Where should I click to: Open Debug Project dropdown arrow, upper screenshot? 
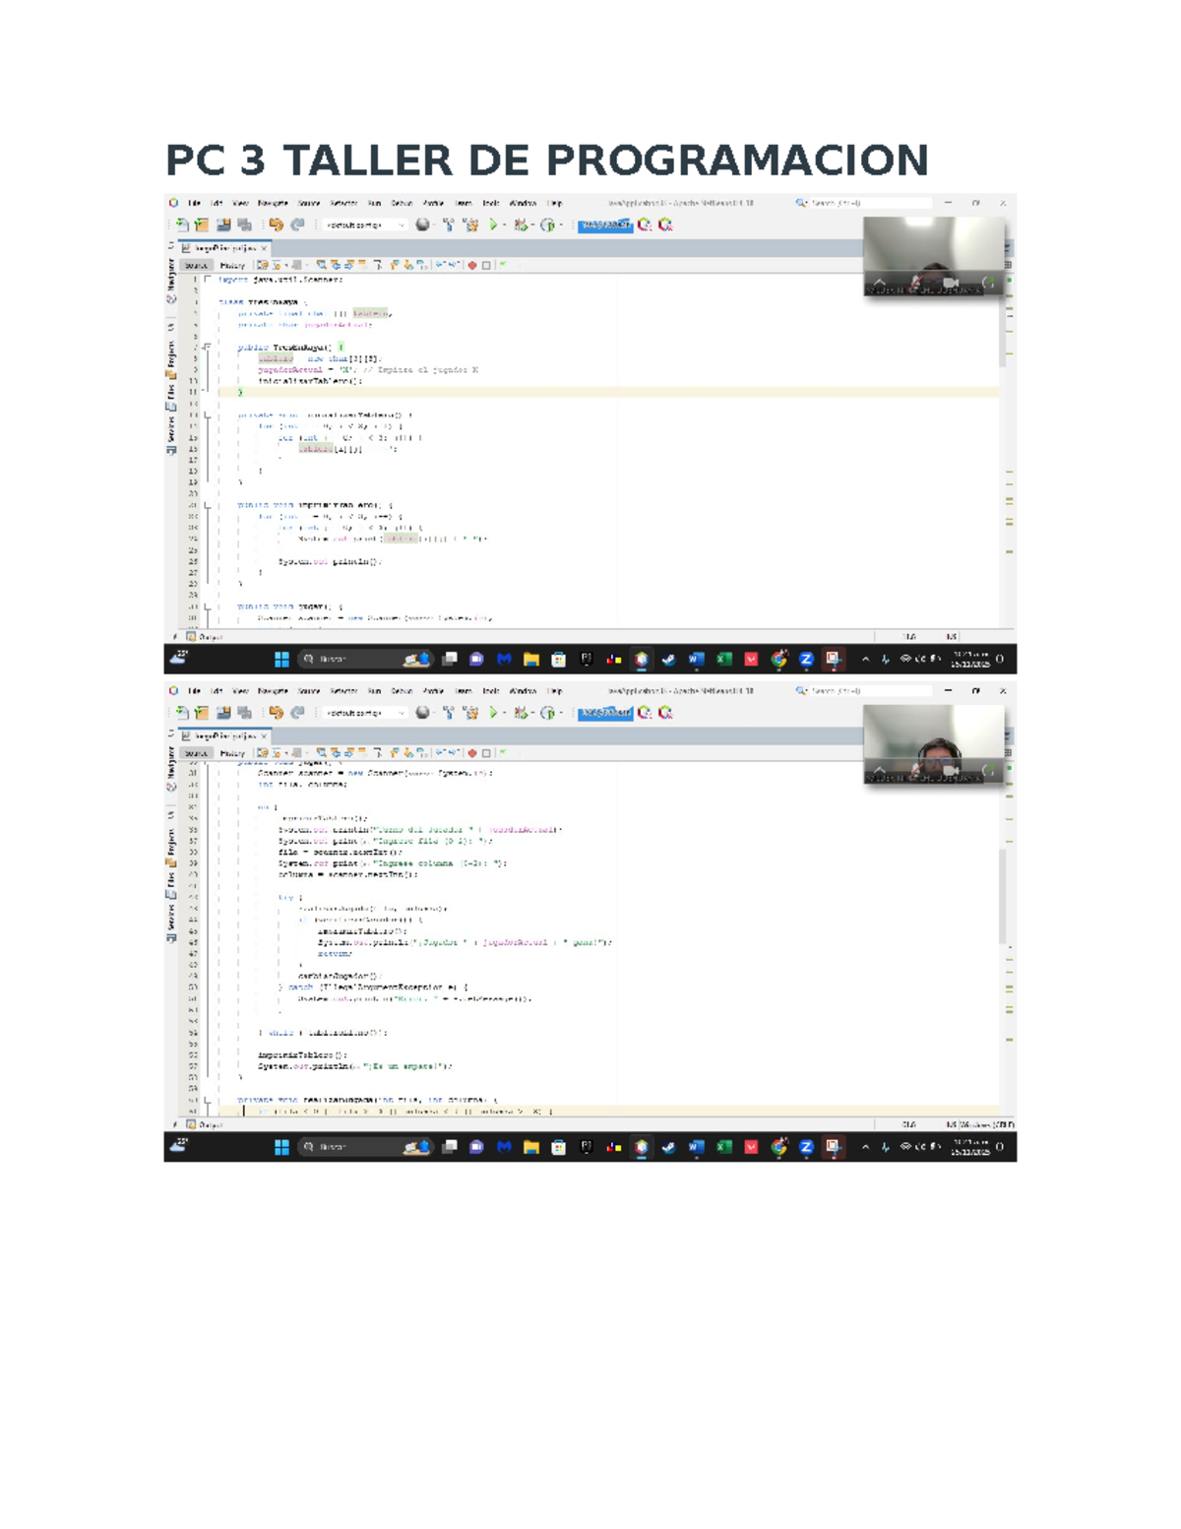[x=532, y=225]
